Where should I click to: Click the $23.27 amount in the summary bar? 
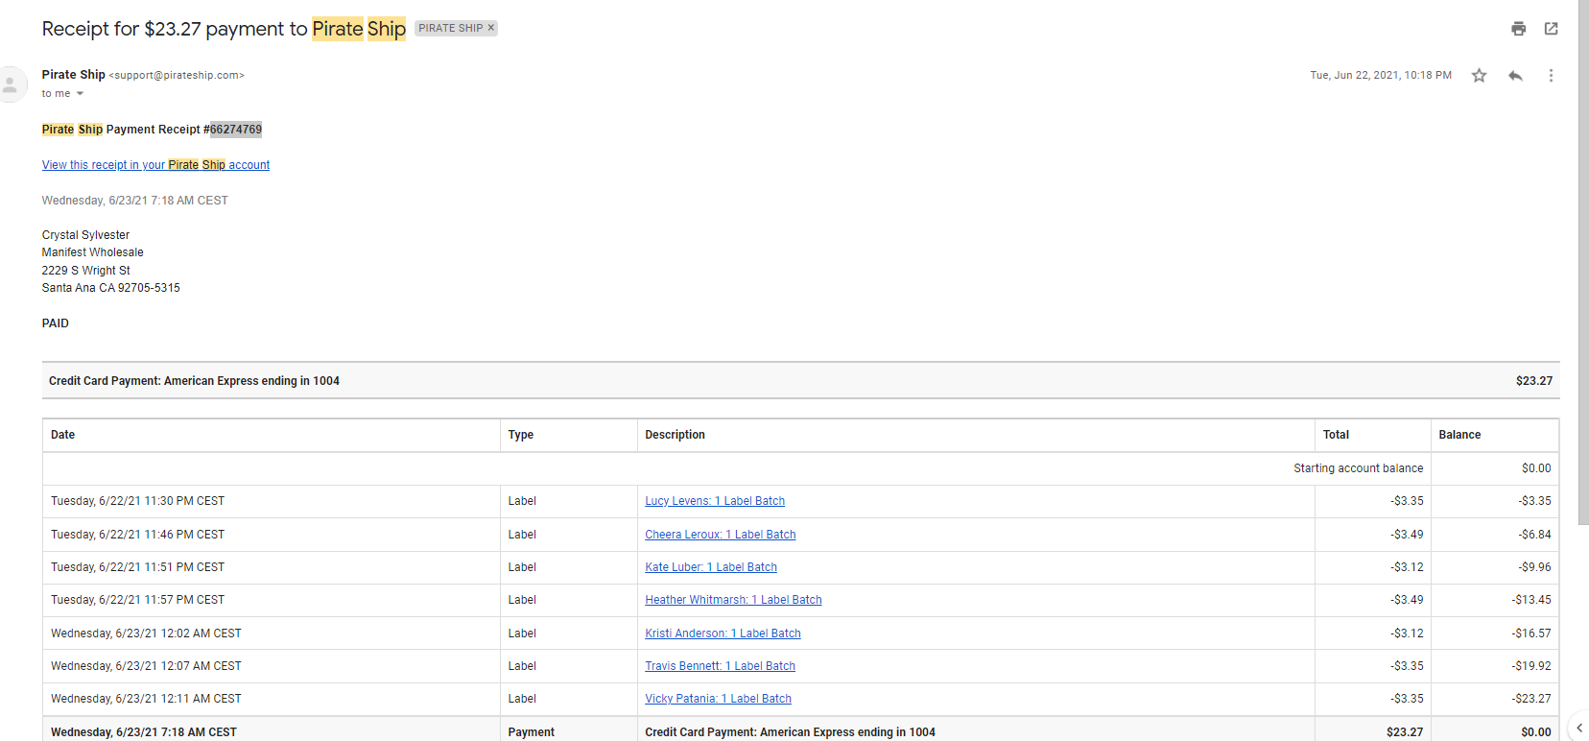pyautogui.click(x=1534, y=381)
